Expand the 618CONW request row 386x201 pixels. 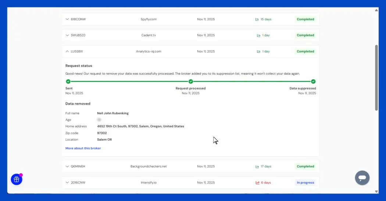point(67,19)
